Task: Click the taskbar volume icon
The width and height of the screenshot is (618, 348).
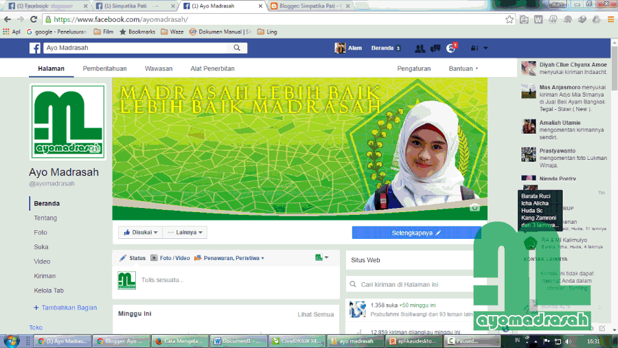Action: click(568, 341)
